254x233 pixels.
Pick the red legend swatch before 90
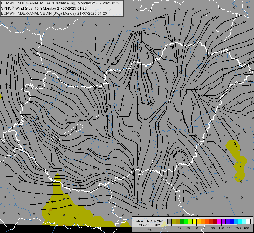click(211, 221)
